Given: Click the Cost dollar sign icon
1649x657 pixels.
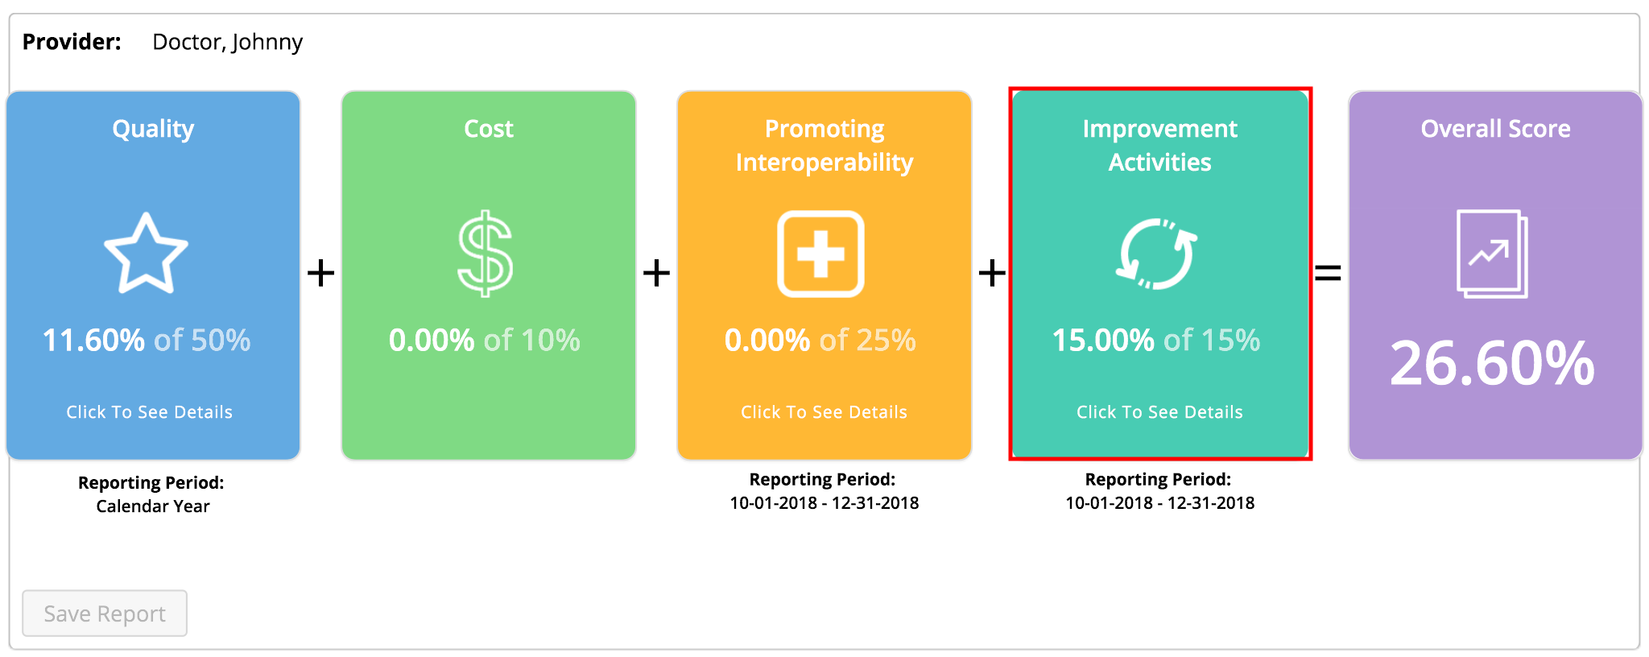Looking at the screenshot, I should tap(485, 254).
